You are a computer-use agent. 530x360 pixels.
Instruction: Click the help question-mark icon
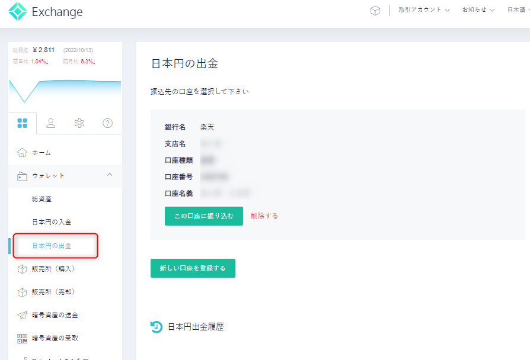tap(107, 123)
